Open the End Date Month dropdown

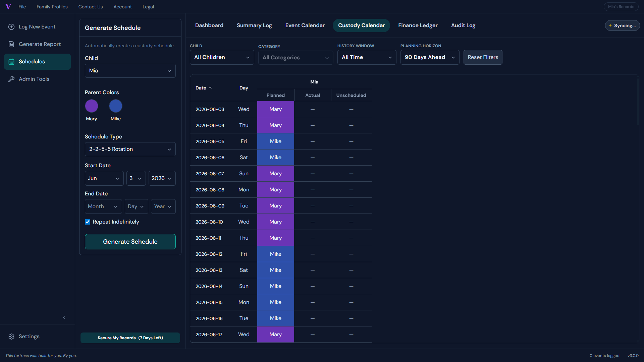pyautogui.click(x=103, y=206)
